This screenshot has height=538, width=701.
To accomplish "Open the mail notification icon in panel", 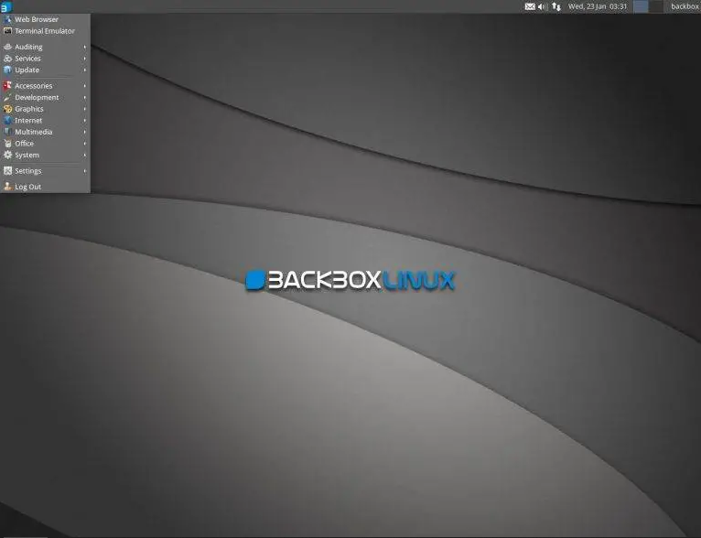I will 530,6.
